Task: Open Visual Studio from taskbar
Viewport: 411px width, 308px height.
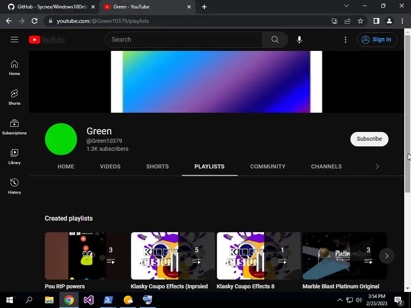Action: [x=88, y=300]
